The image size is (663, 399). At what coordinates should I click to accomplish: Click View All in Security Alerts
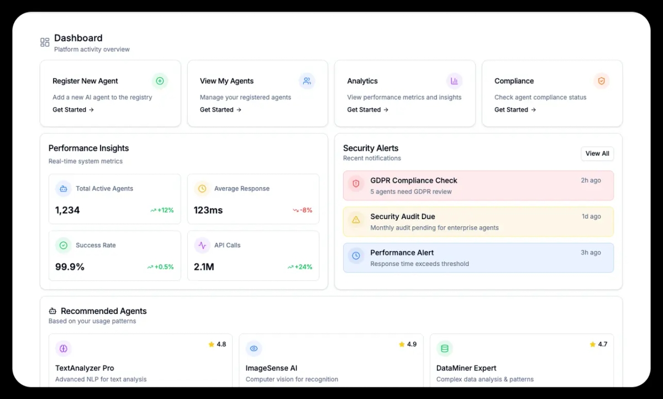(597, 153)
